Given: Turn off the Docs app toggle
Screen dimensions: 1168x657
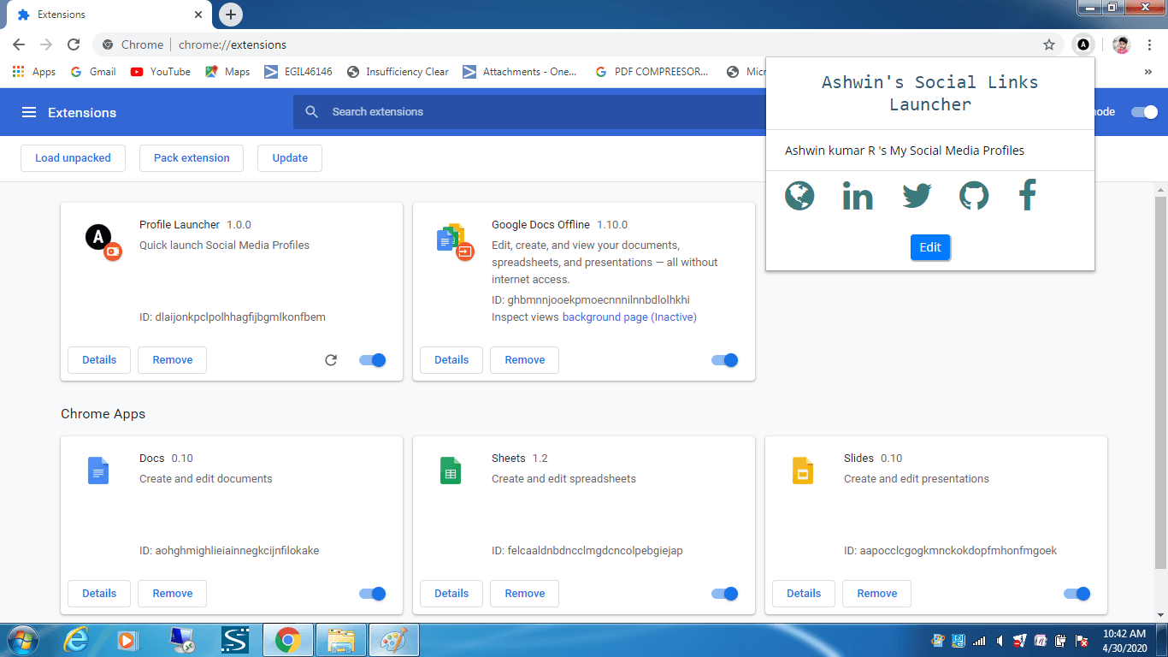Looking at the screenshot, I should click(x=373, y=594).
